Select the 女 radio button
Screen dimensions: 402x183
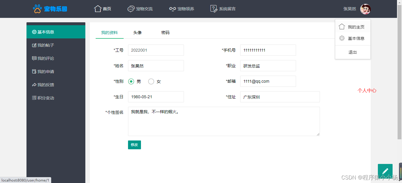click(151, 82)
